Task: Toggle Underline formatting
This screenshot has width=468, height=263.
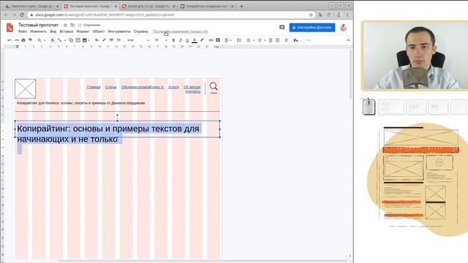Action: click(187, 40)
